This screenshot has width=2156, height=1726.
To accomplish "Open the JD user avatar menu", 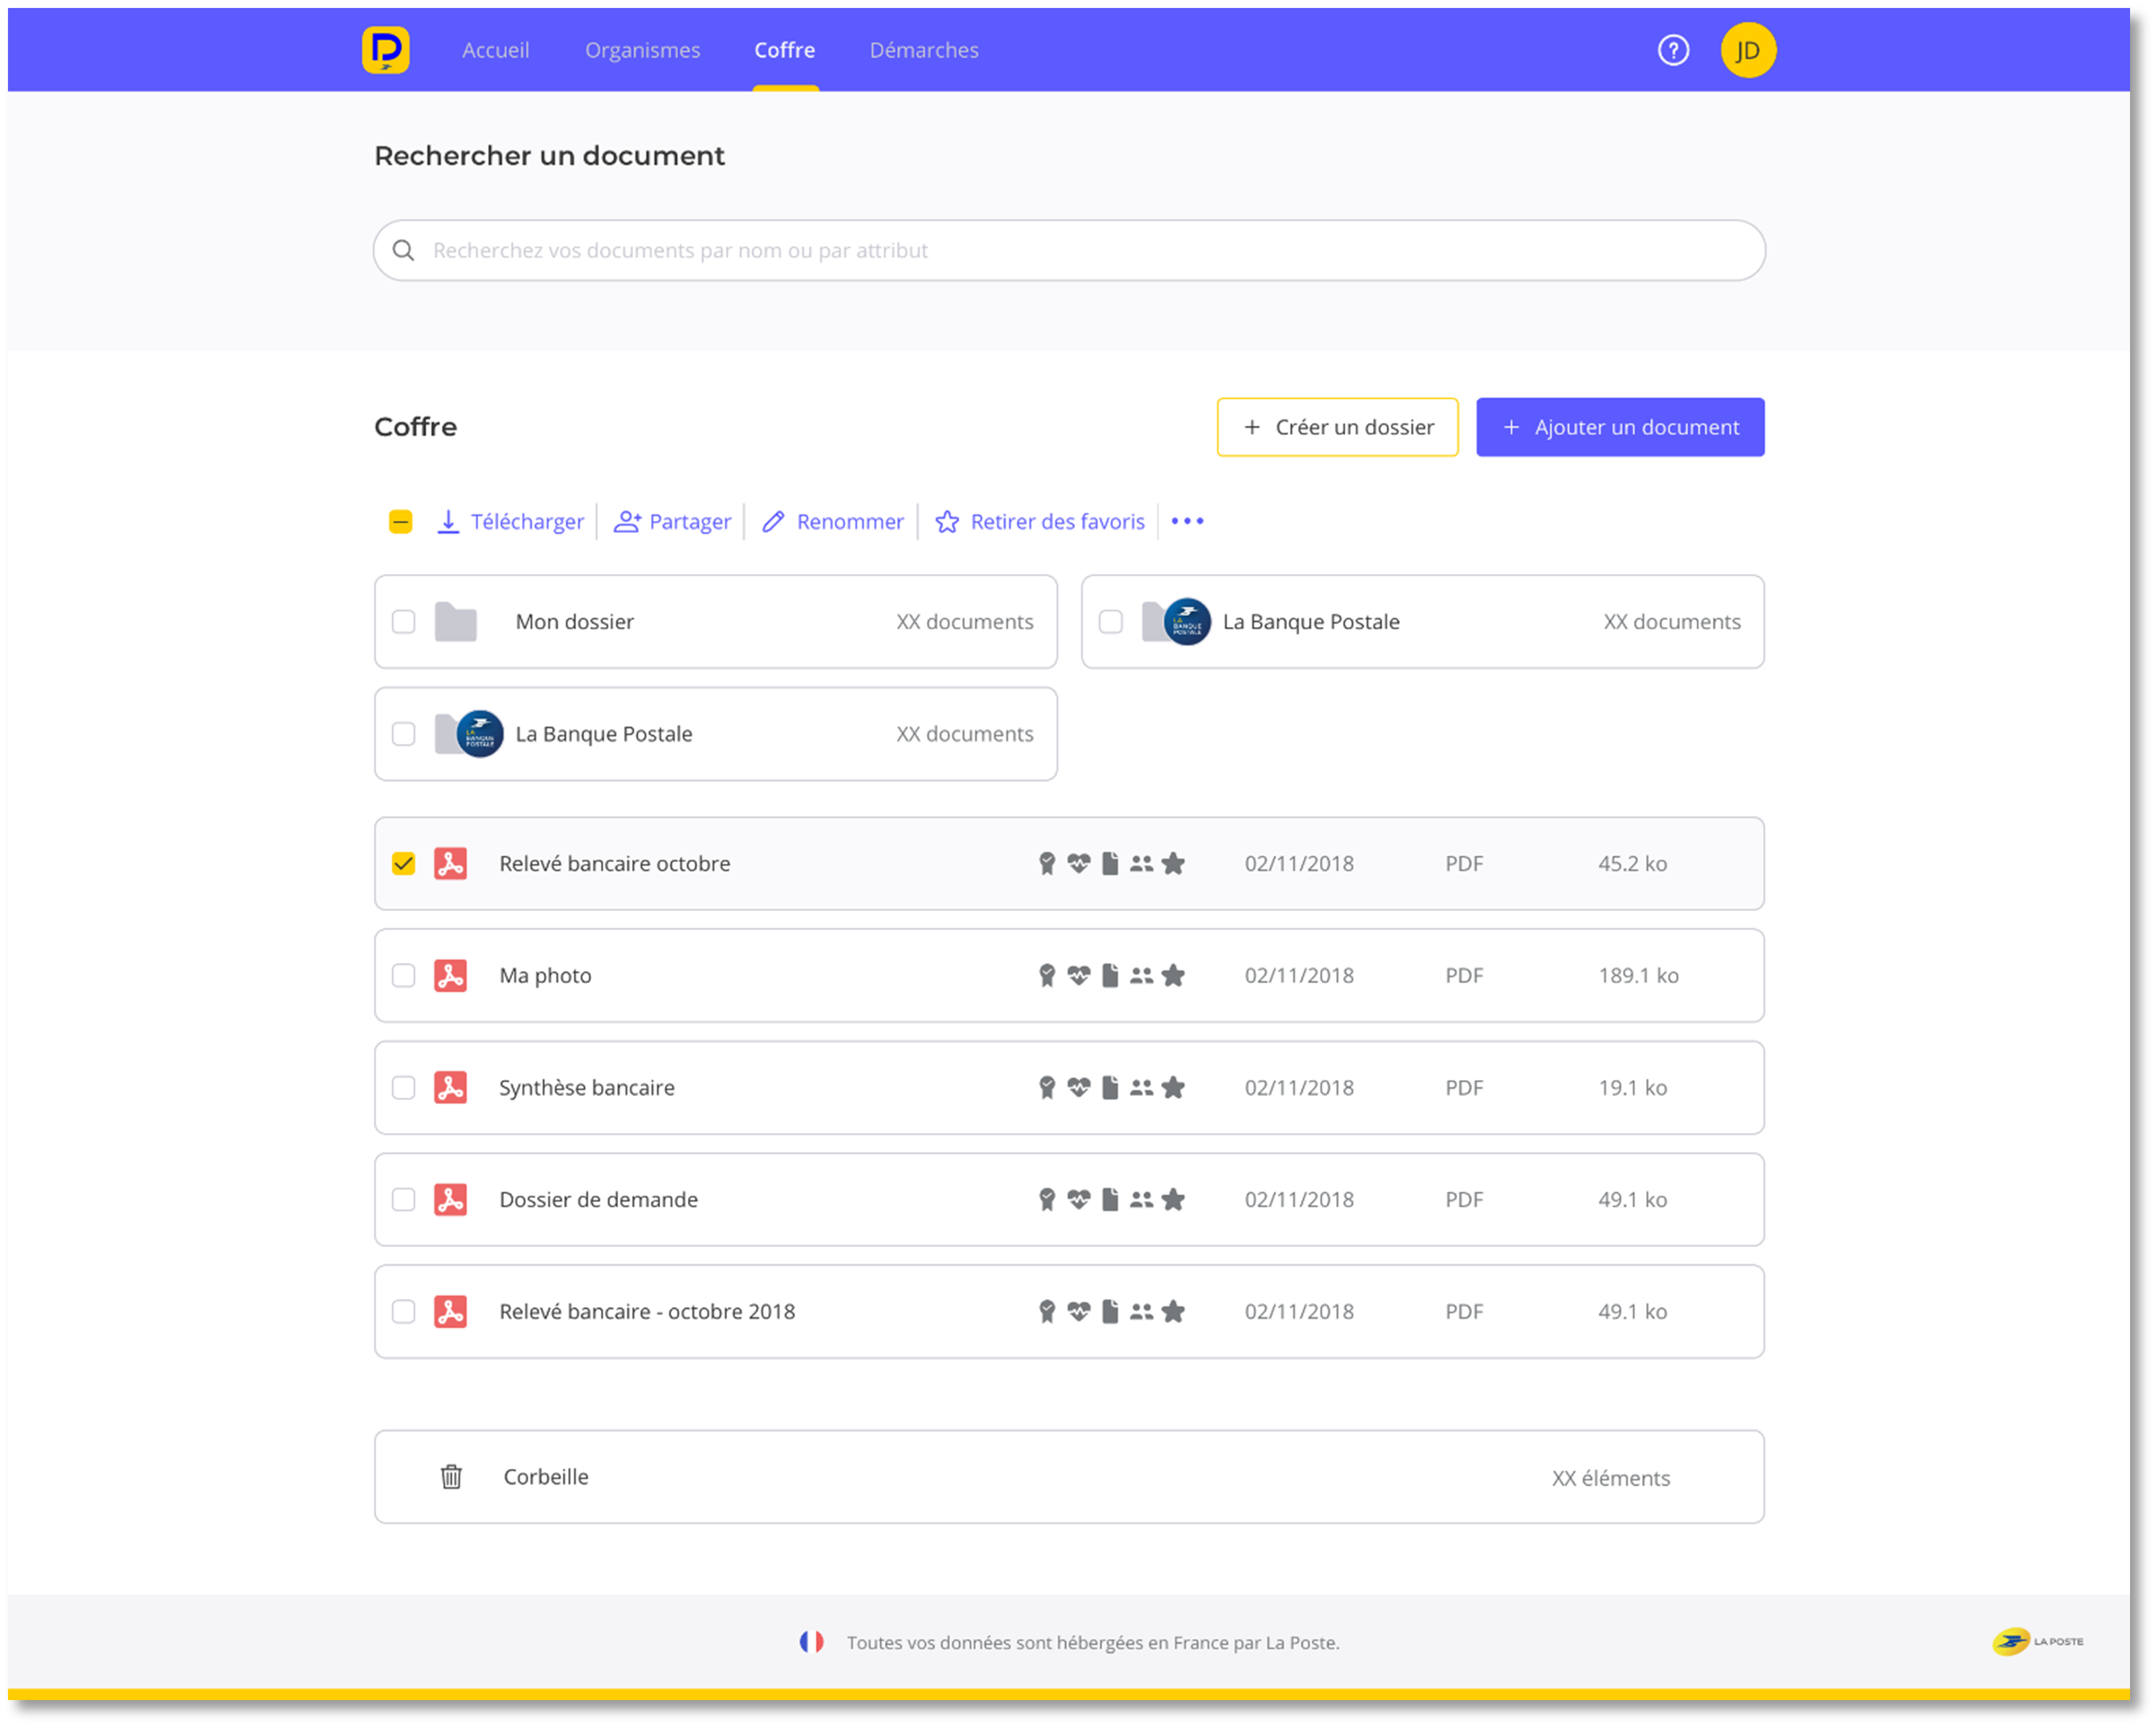I will click(1747, 50).
